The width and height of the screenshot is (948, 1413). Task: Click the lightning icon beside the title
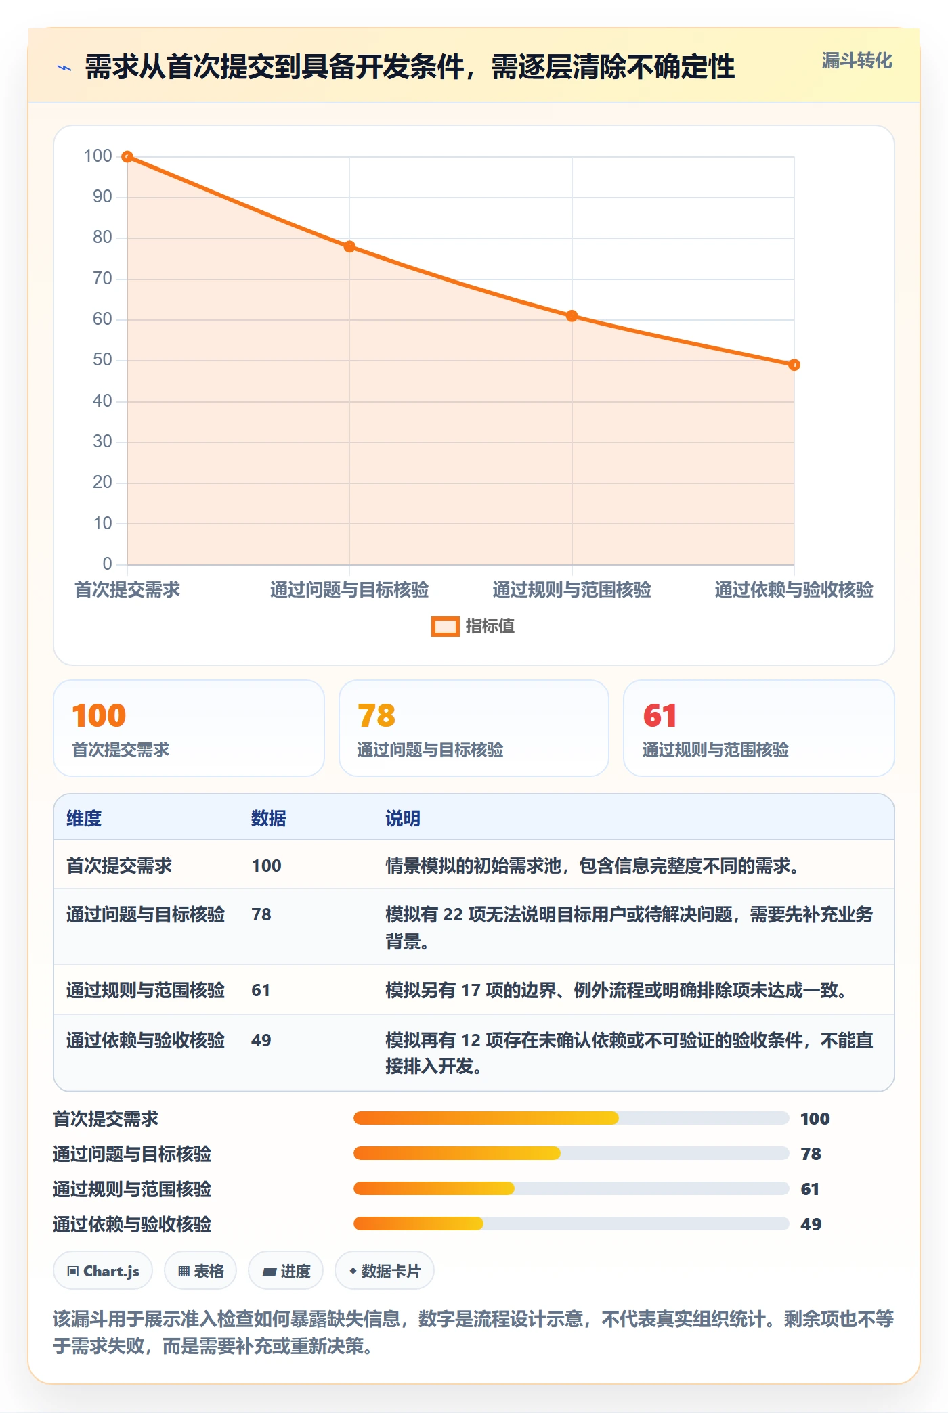coord(64,68)
